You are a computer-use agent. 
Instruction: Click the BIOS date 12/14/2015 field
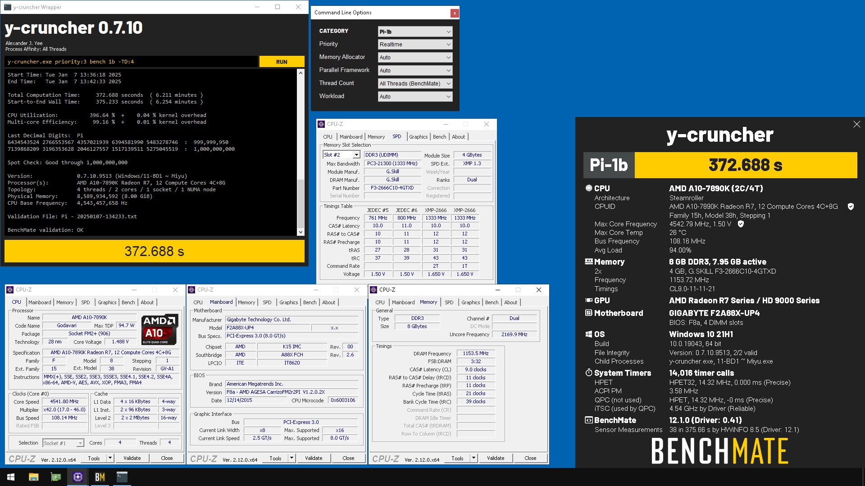pyautogui.click(x=255, y=400)
